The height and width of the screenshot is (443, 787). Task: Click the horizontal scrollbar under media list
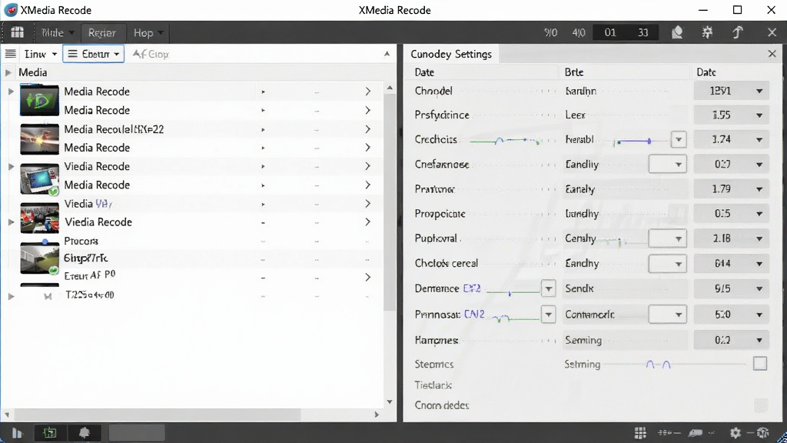point(157,415)
